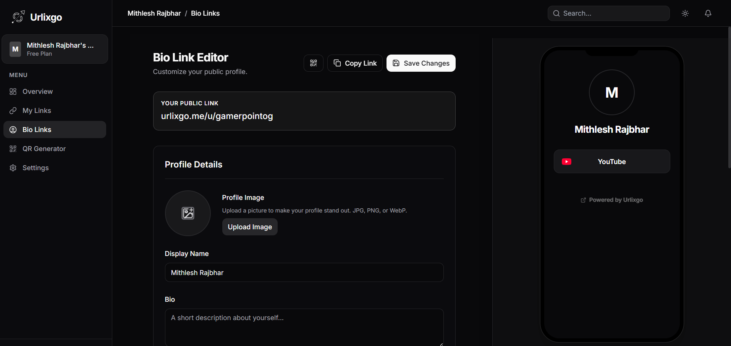The height and width of the screenshot is (346, 731).
Task: Edit the Display Name input field
Action: (x=304, y=272)
